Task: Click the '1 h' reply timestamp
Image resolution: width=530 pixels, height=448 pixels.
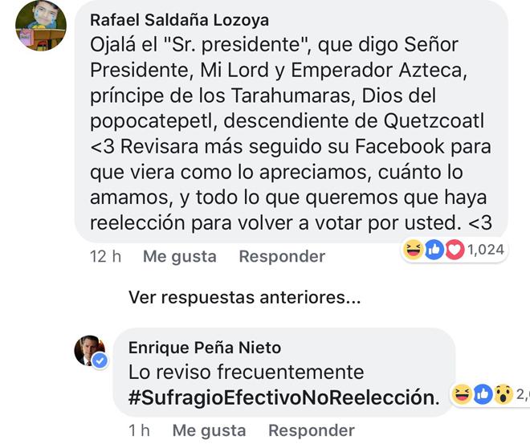Action: (x=139, y=431)
